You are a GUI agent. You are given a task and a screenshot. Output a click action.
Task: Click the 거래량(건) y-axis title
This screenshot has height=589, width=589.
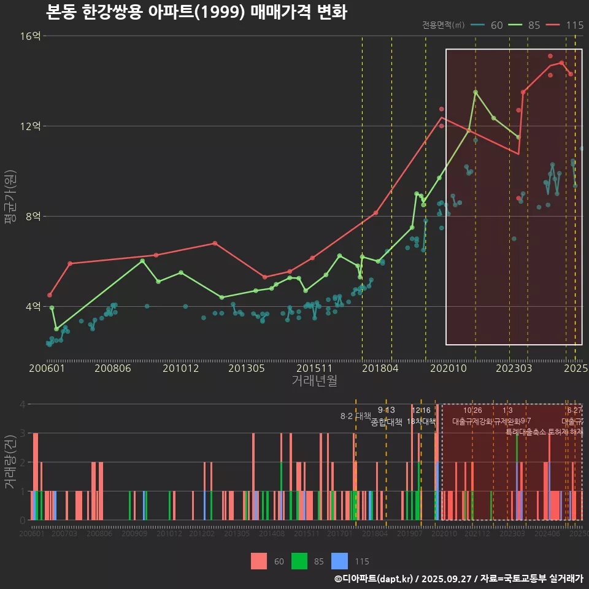click(10, 462)
